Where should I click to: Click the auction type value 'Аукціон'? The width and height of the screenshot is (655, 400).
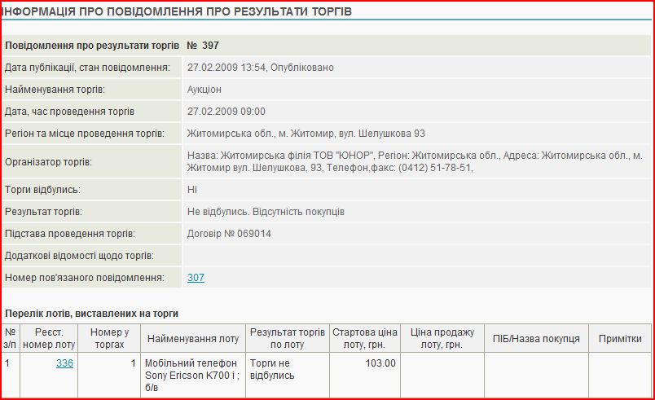click(x=204, y=90)
